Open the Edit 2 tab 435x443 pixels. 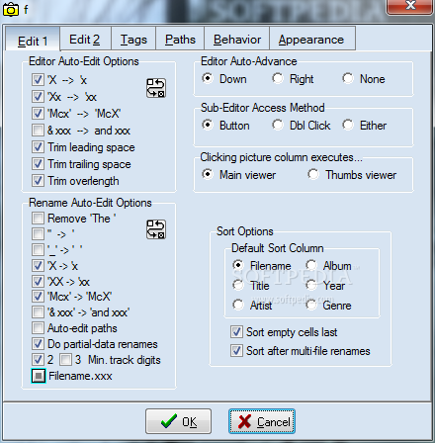pyautogui.click(x=85, y=40)
